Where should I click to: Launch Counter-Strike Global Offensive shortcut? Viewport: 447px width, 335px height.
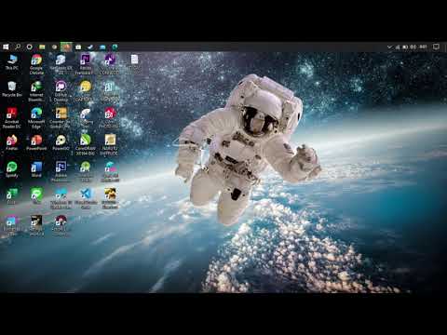(x=61, y=118)
